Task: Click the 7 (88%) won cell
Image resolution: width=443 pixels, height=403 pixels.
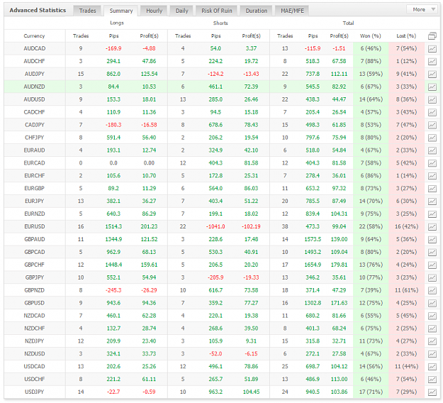Action: tap(371, 61)
